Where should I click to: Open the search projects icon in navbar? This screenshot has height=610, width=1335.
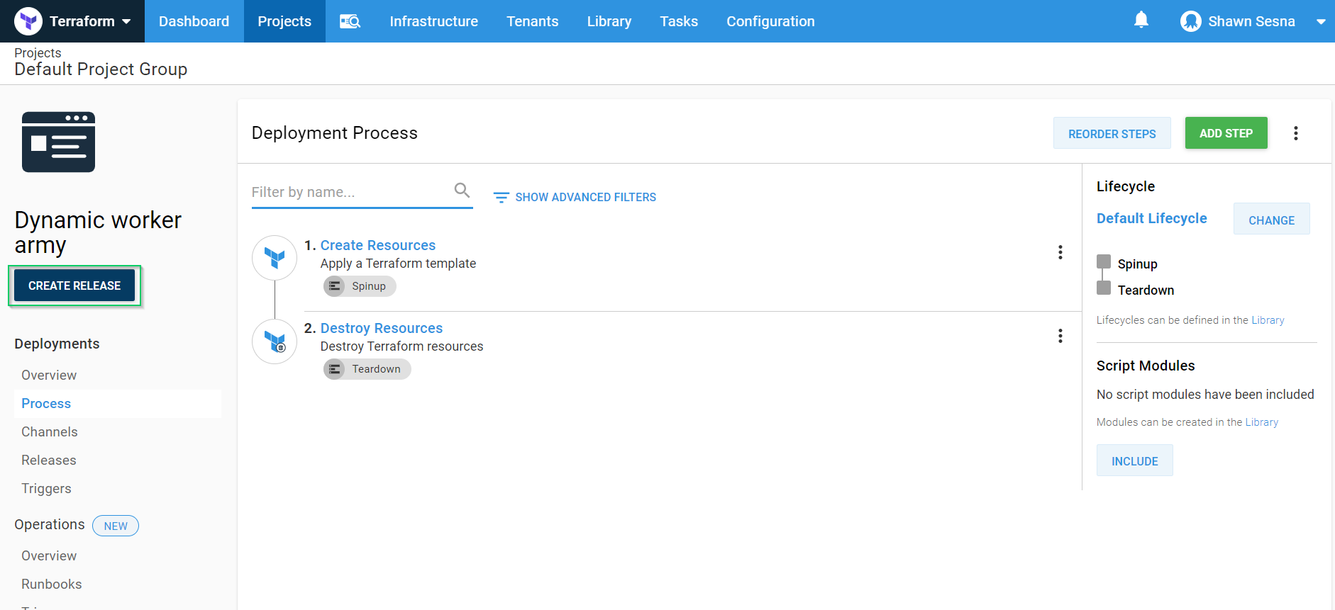click(350, 21)
